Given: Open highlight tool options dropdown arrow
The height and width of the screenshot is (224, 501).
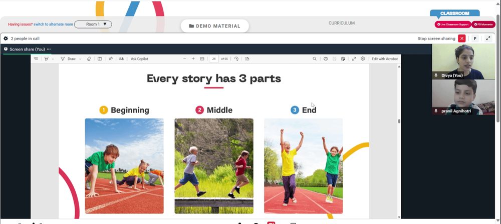Looking at the screenshot, I should pos(53,58).
